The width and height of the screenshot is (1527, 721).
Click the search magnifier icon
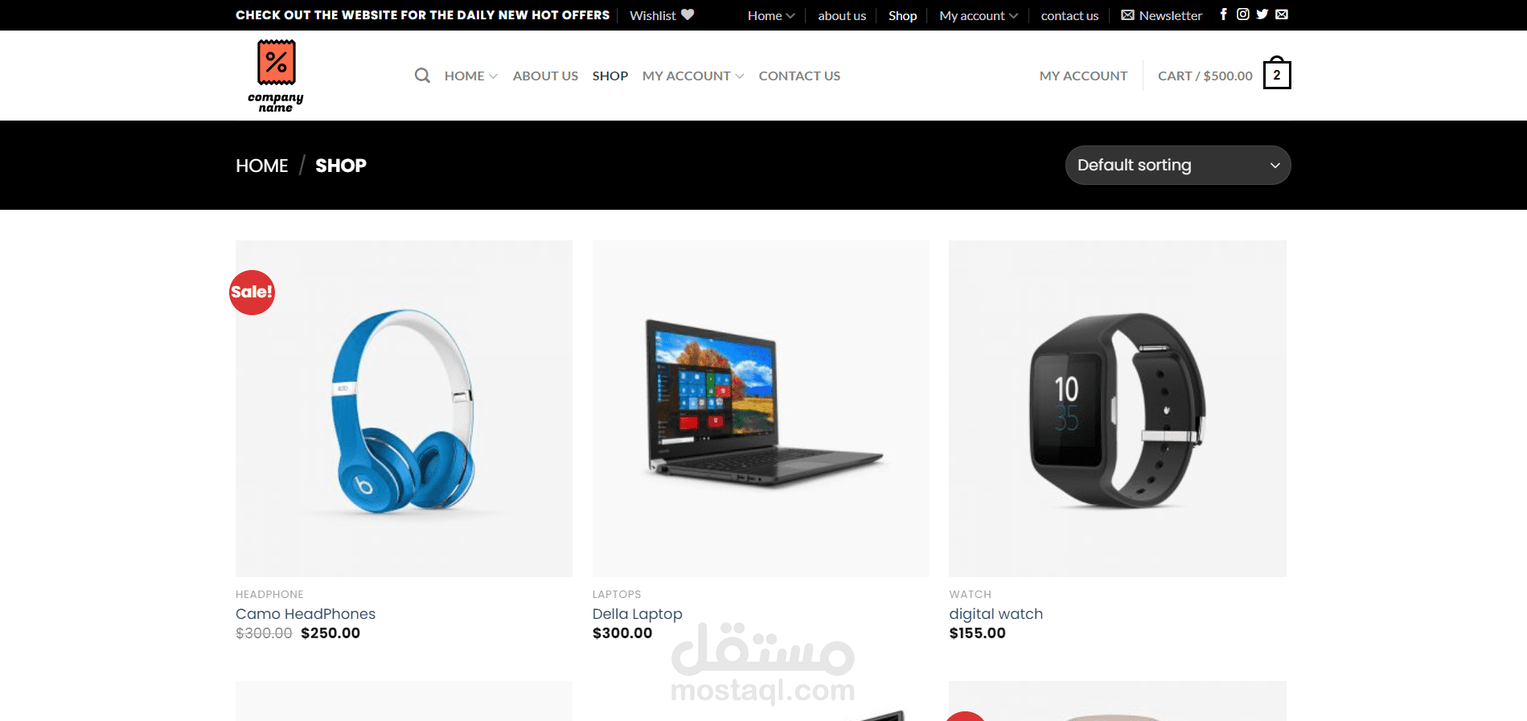tap(422, 76)
